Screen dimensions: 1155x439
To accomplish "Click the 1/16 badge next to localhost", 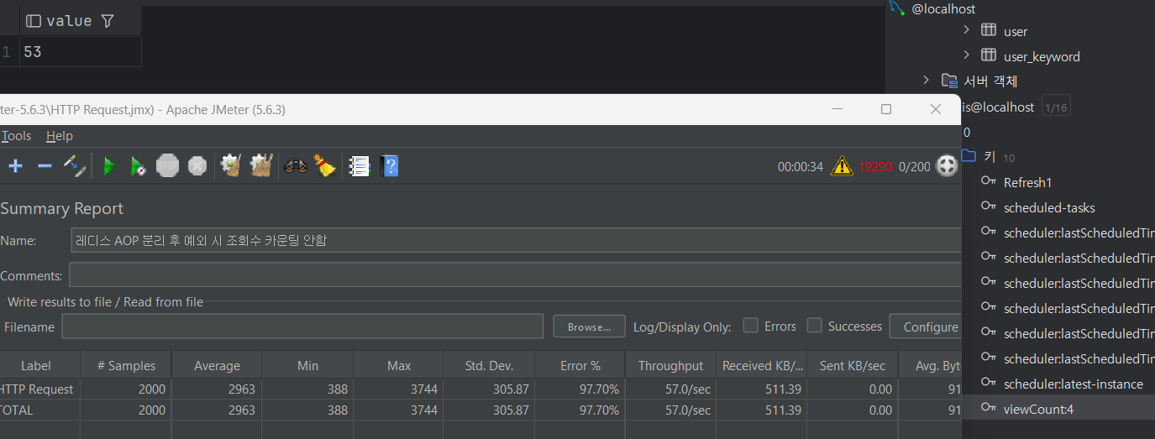I will (x=1056, y=107).
